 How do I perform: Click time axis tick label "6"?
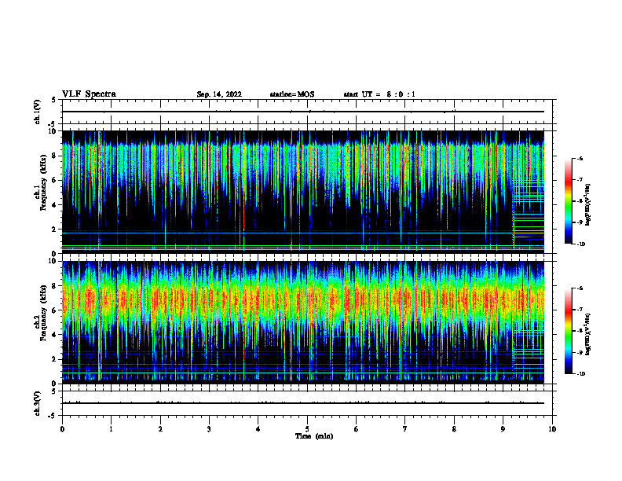tap(357, 429)
